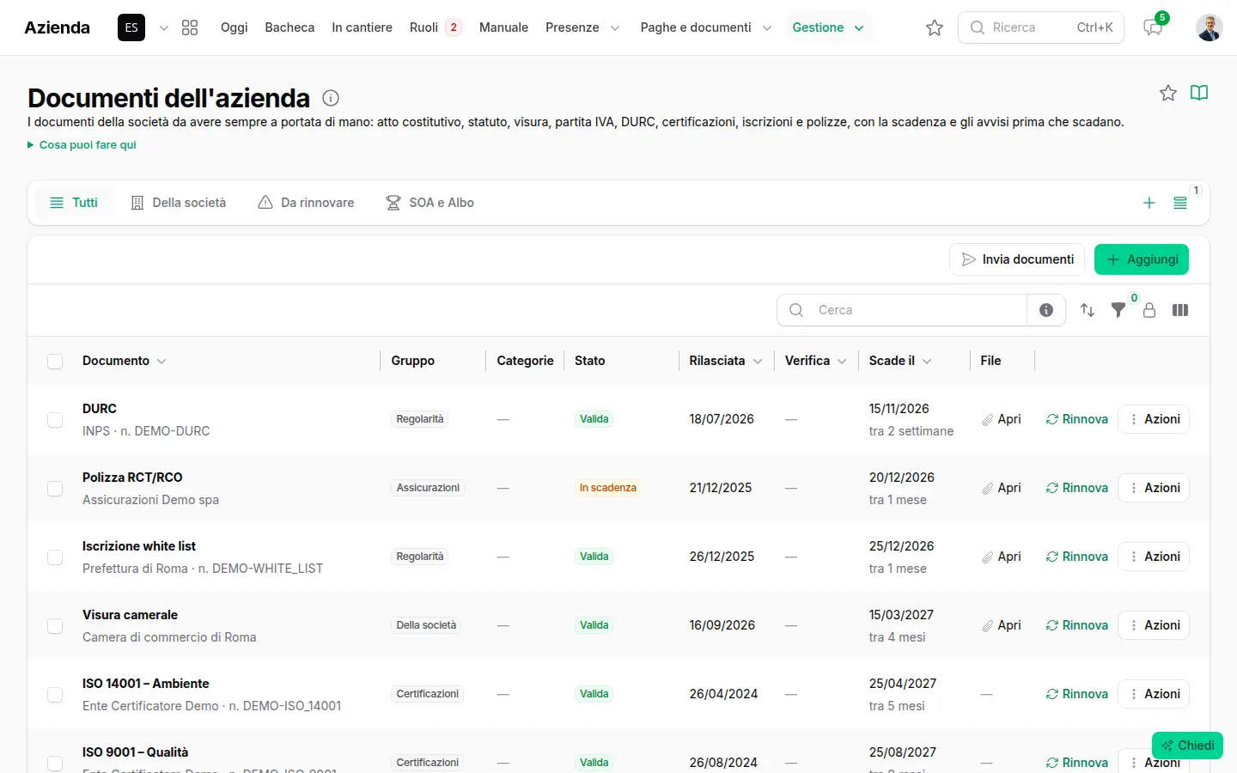Viewport: 1237px width, 773px height.
Task: Select the DURC row checkbox
Action: click(x=55, y=420)
